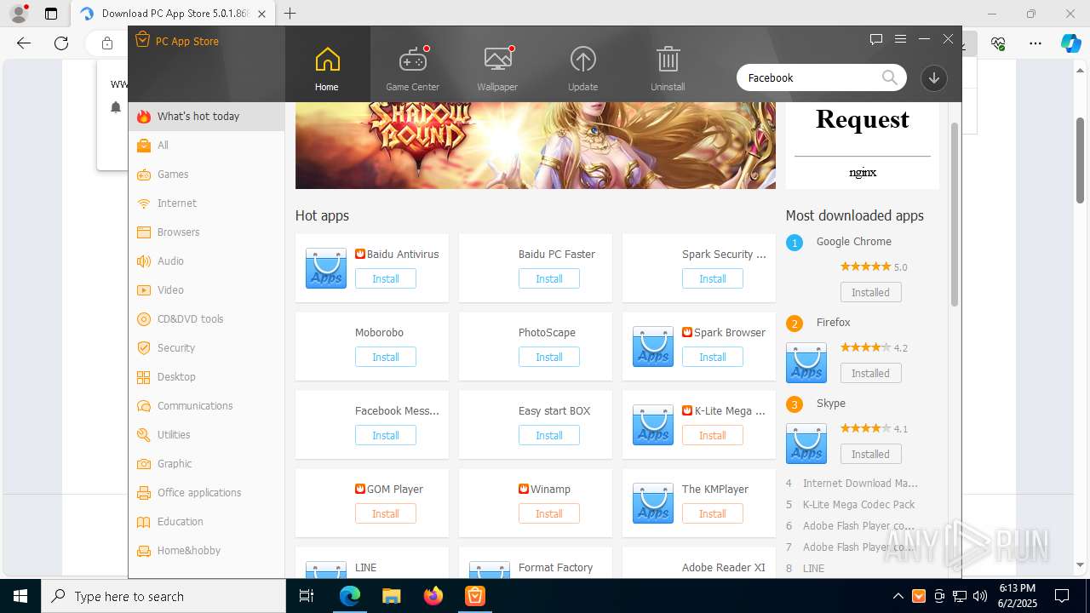Open a new Edge browser tab
1090x613 pixels.
pyautogui.click(x=290, y=14)
